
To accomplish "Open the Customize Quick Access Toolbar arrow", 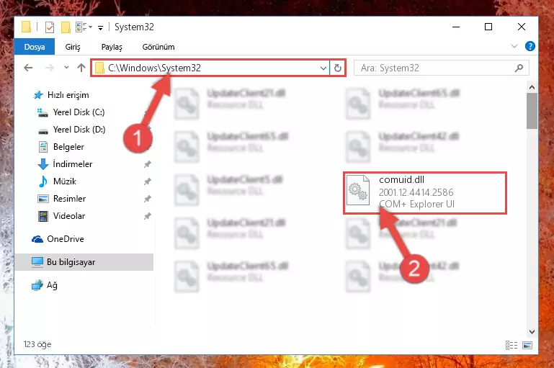I will point(101,28).
